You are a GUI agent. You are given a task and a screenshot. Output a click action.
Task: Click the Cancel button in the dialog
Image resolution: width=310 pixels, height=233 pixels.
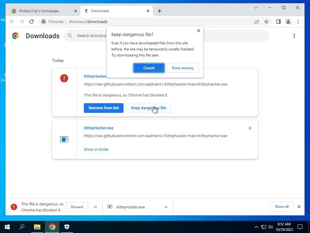[149, 68]
